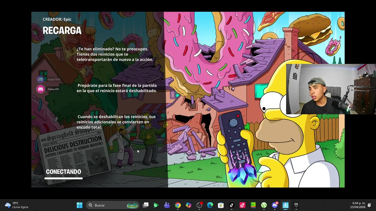Click the "CONECTANDO" status text

[63, 172]
